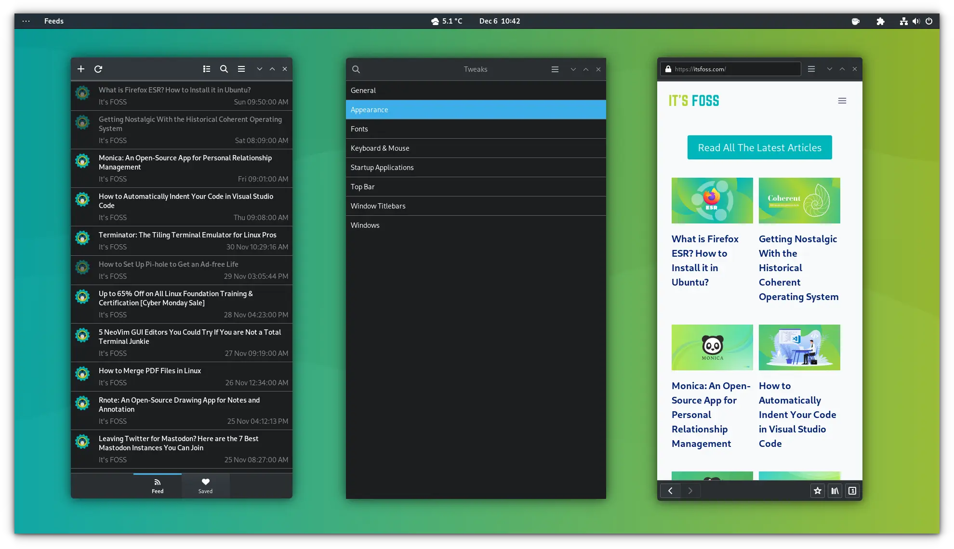The image size is (954, 549).
Task: Open the It's FOSS site navigation menu
Action: (842, 101)
